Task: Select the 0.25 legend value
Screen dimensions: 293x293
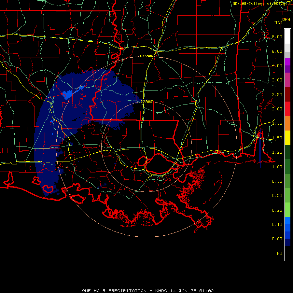Action: pyautogui.click(x=277, y=210)
